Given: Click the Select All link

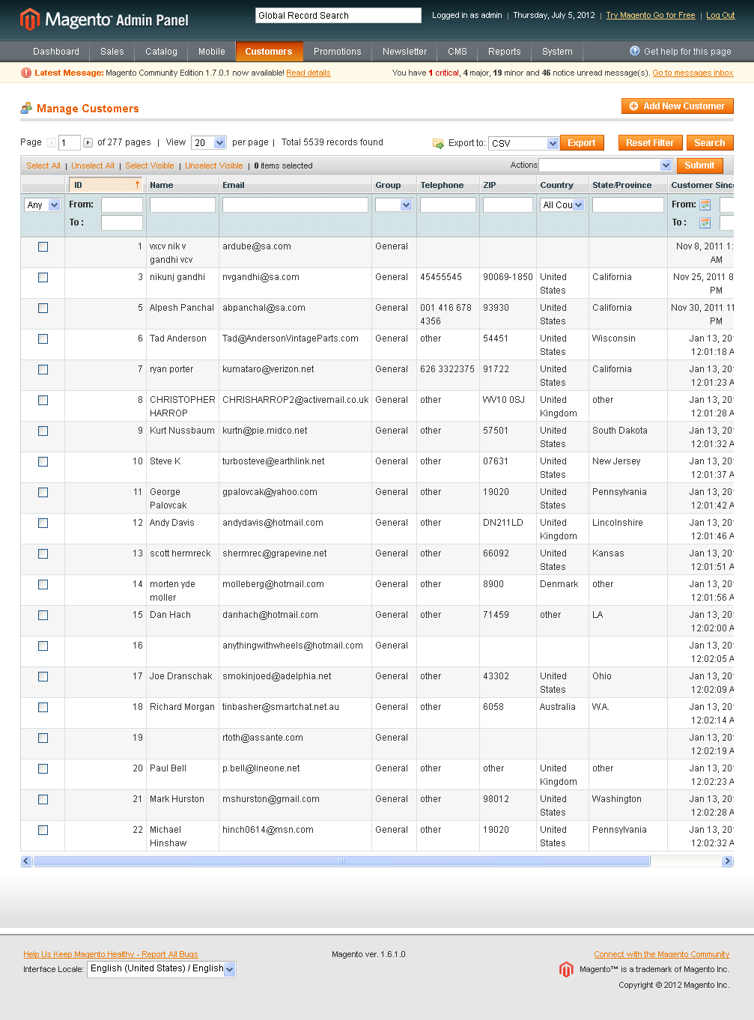Looking at the screenshot, I should 43,166.
